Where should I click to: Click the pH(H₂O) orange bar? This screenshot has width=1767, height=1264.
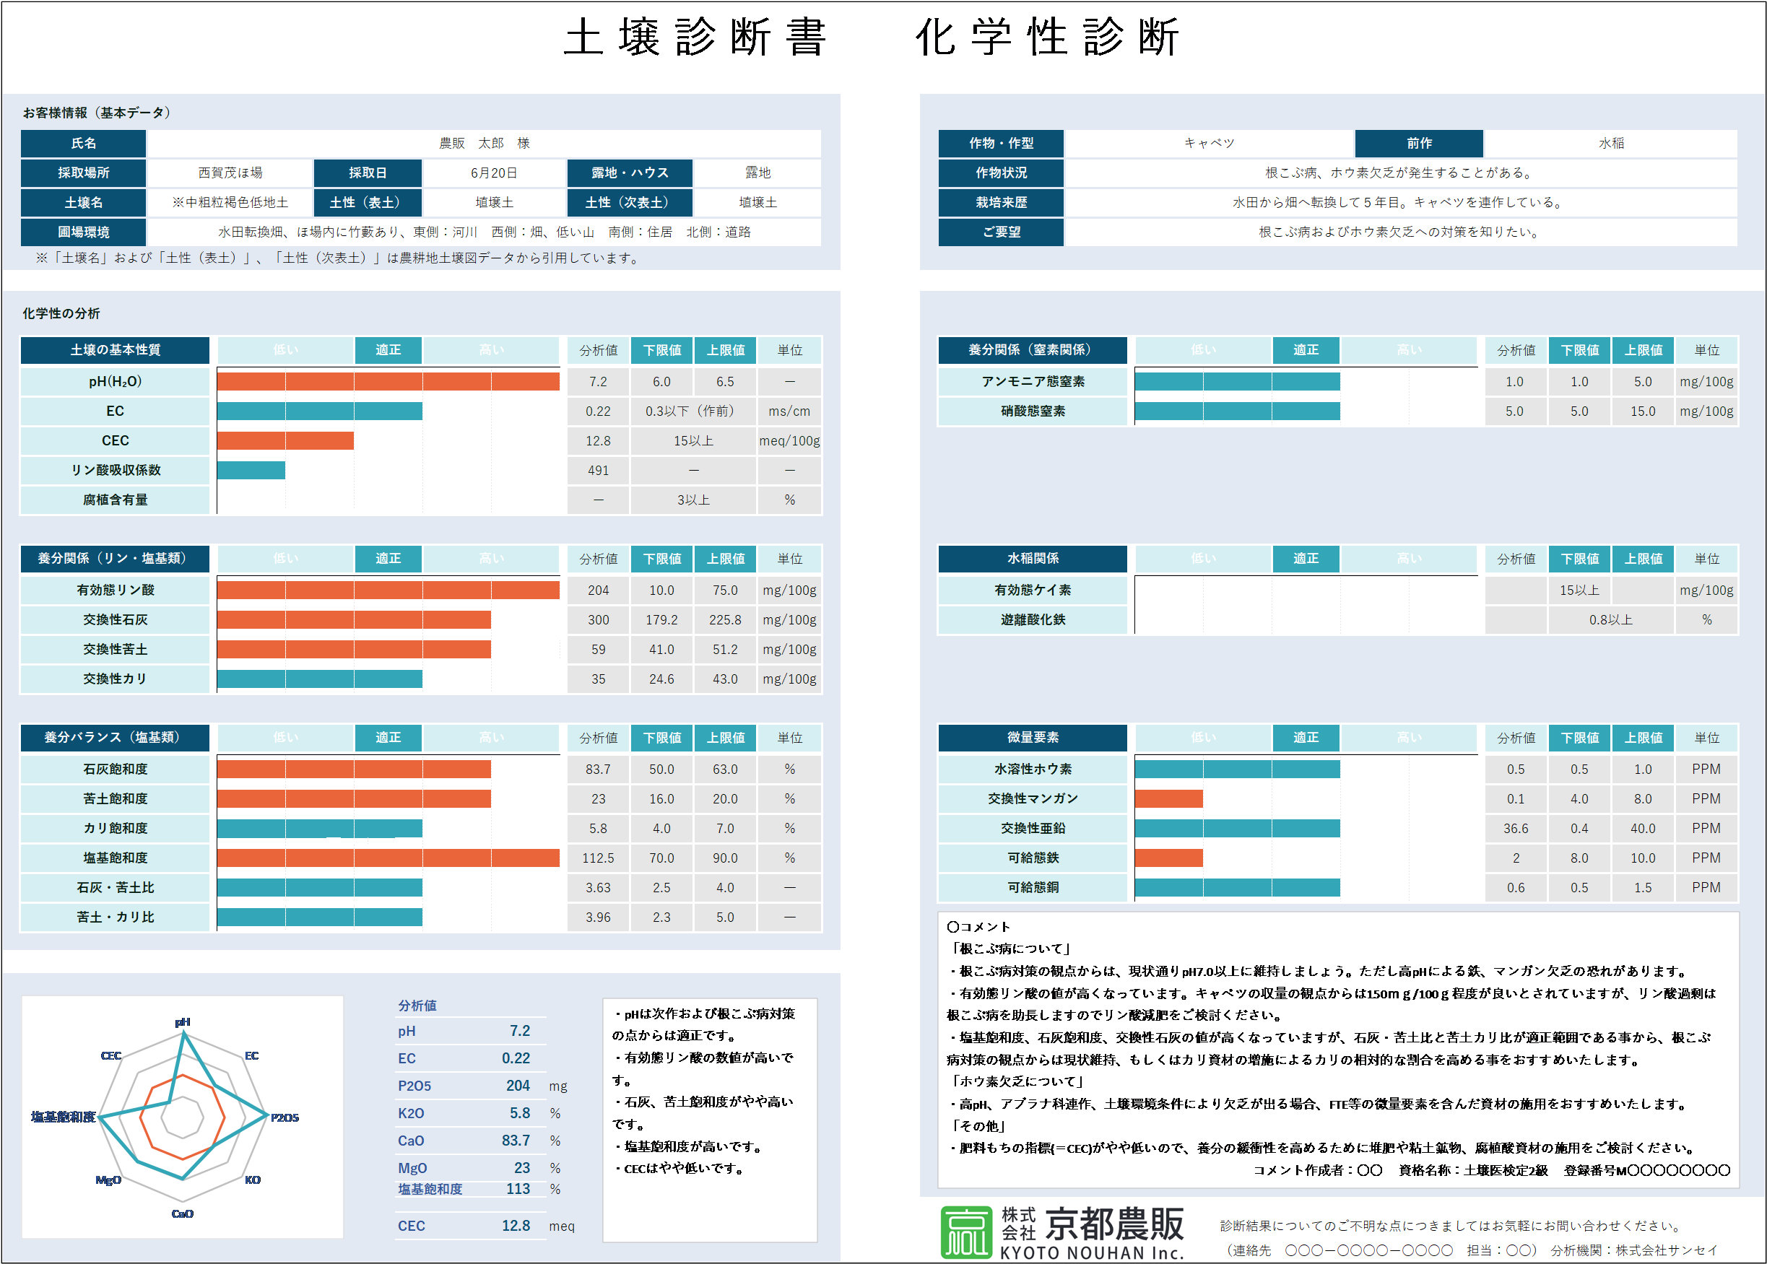pos(388,381)
